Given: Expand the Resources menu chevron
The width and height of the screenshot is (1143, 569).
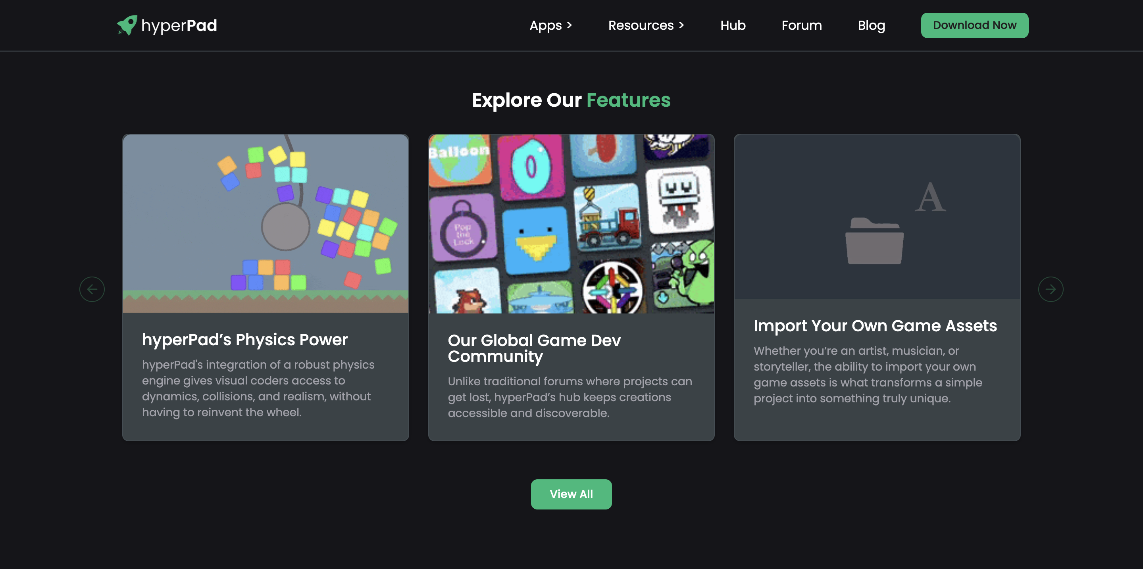Looking at the screenshot, I should point(681,25).
